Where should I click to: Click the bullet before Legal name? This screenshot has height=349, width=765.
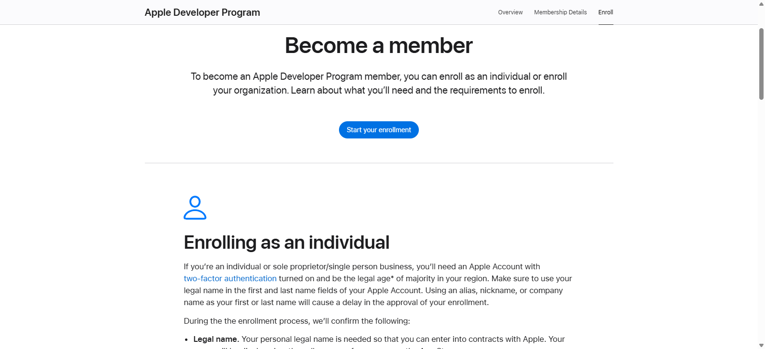pos(186,340)
